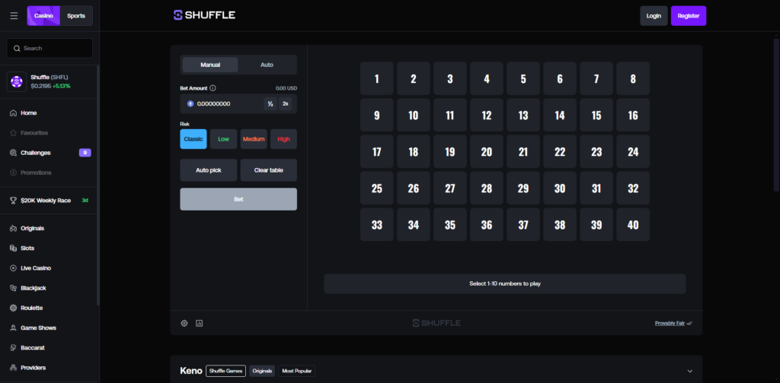Select the Low risk option
Viewport: 780px width, 383px height.
pos(223,139)
